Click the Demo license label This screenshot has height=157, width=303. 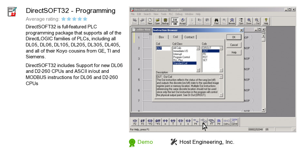[145, 142]
